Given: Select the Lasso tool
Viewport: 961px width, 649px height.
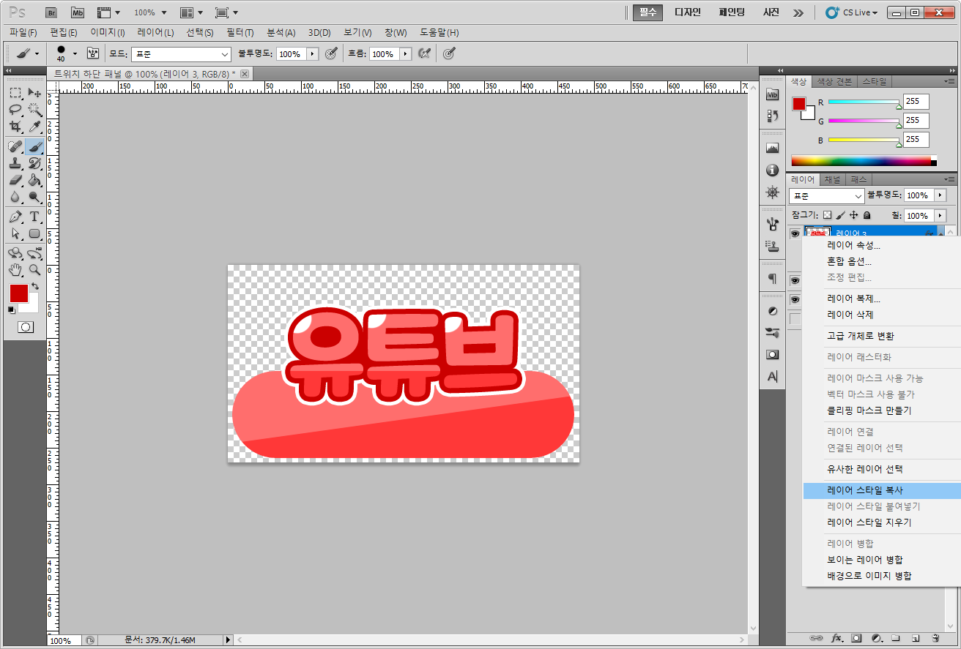Looking at the screenshot, I should pyautogui.click(x=15, y=110).
